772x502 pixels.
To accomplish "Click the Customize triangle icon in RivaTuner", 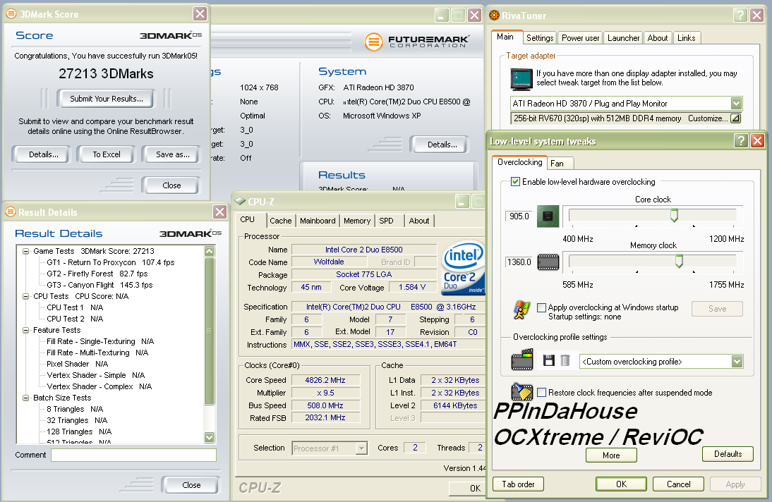I will point(735,118).
